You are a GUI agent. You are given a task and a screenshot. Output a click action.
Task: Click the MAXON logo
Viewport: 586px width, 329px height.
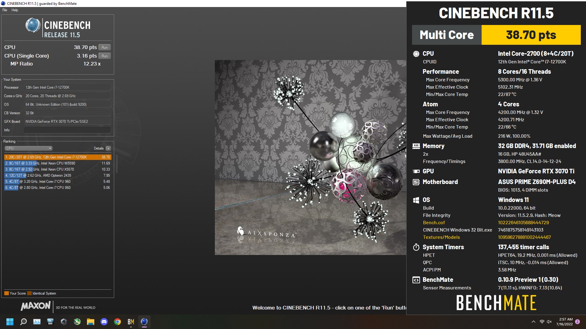point(36,306)
